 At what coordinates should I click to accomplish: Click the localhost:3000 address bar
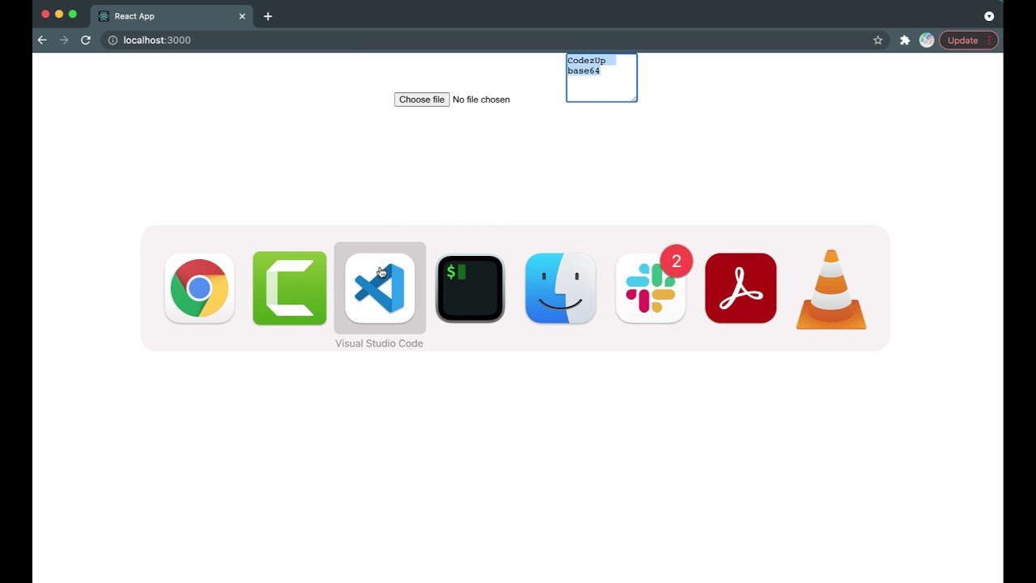(494, 40)
